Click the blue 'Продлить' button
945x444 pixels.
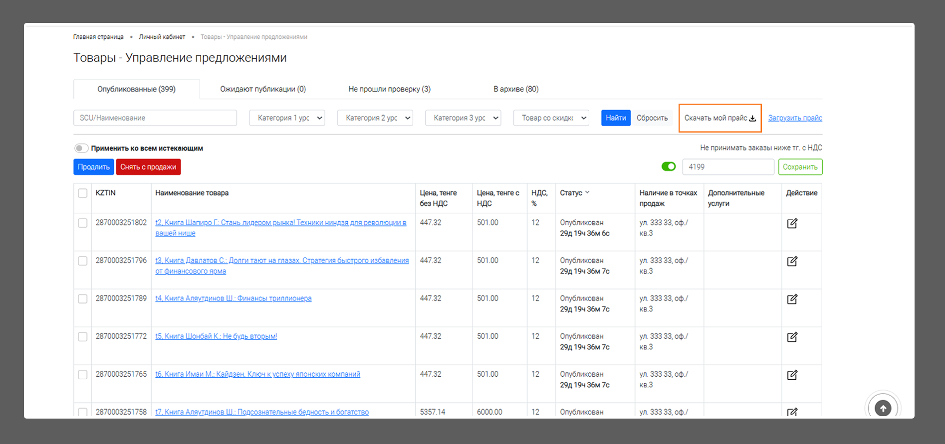93,167
